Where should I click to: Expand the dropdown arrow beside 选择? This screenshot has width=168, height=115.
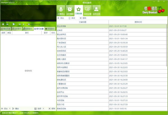(43, 109)
